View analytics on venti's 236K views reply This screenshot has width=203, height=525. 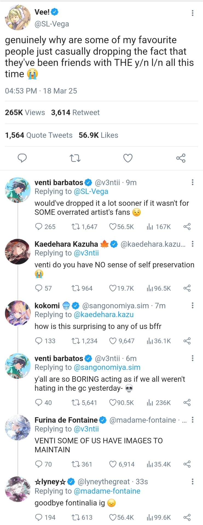(x=150, y=402)
